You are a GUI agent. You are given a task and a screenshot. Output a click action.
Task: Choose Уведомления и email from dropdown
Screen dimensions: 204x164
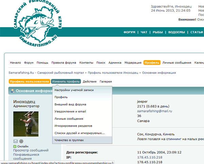pos(82,111)
